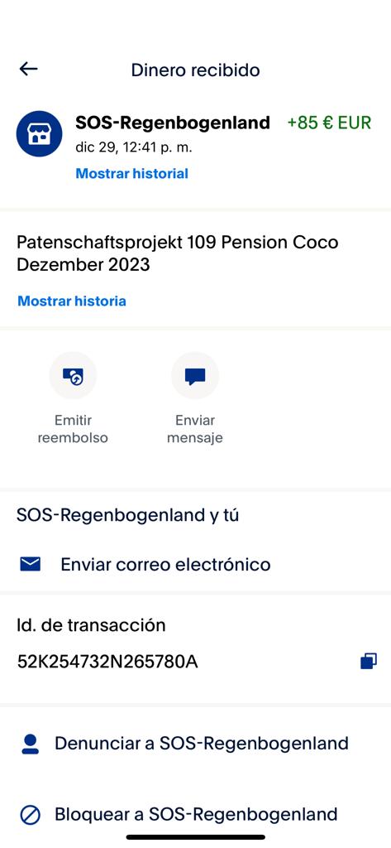Tap the back arrow icon
The height and width of the screenshot is (848, 391).
[x=28, y=69]
